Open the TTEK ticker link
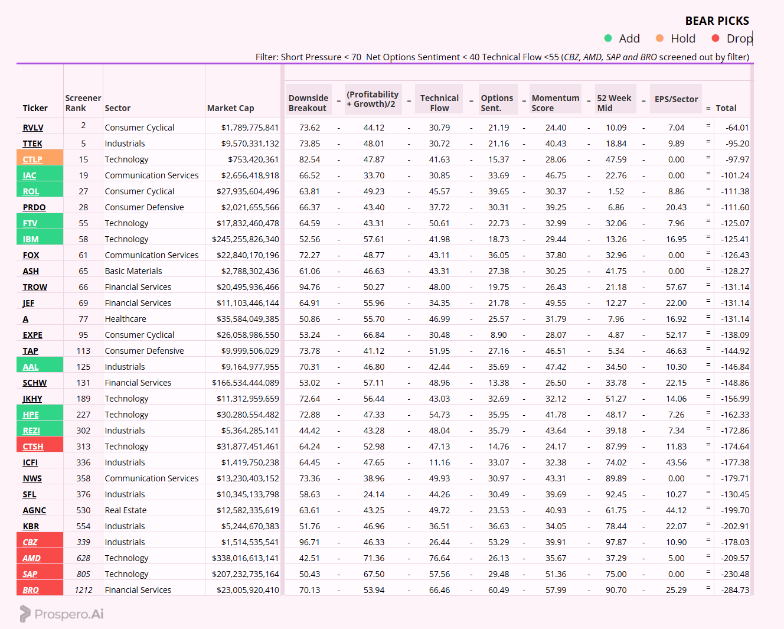Image resolution: width=784 pixels, height=629 pixels. pos(32,144)
